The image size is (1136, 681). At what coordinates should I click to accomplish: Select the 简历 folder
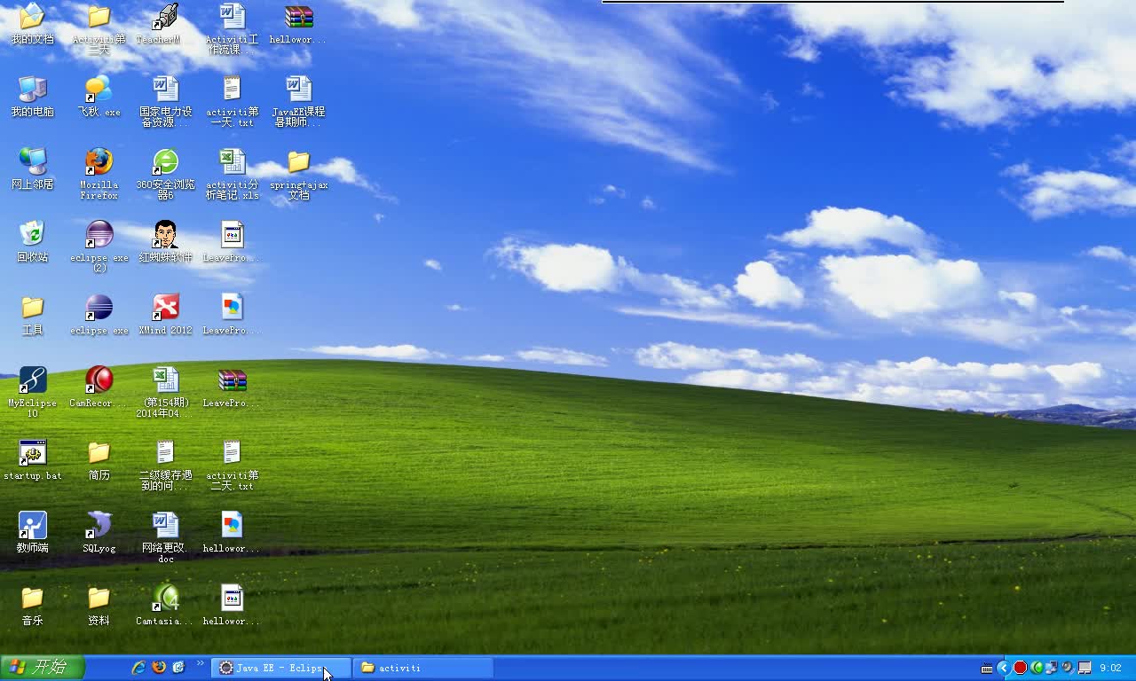pyautogui.click(x=99, y=460)
